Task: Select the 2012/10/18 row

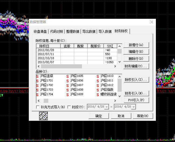Action: [x=77, y=58]
